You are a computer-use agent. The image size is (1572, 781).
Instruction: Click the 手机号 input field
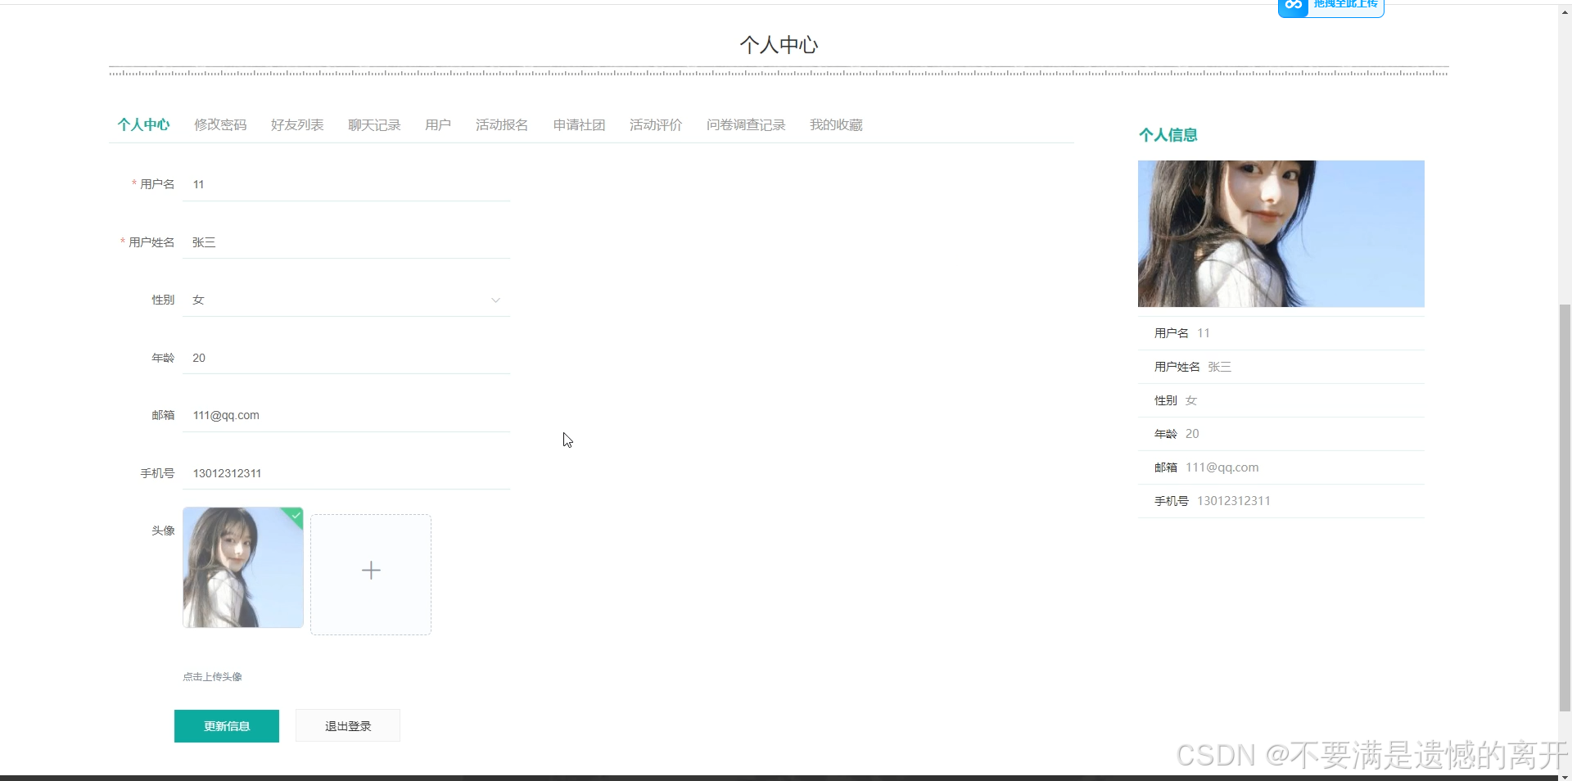coord(346,473)
